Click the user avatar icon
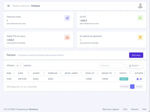150x112 pixels. click(x=140, y=6)
